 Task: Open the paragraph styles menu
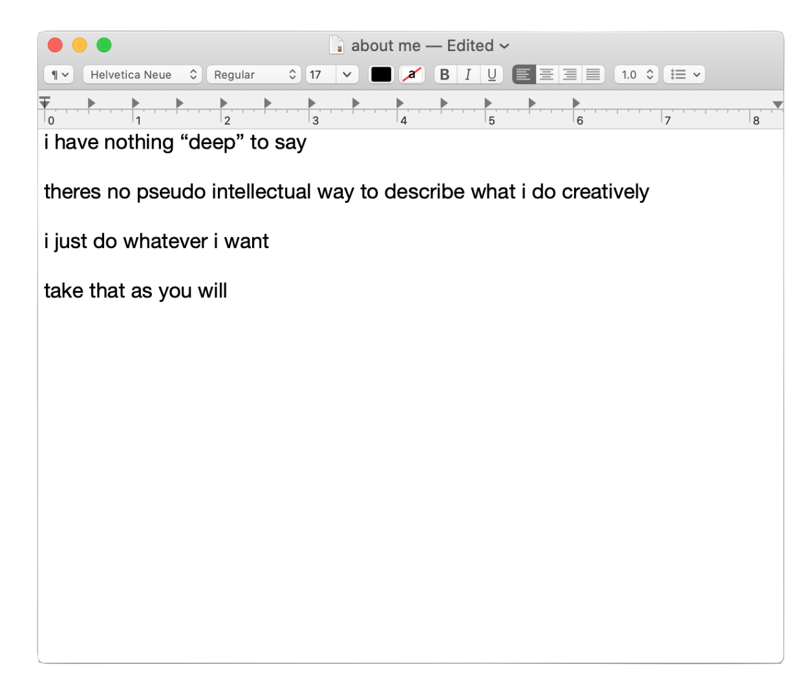(58, 74)
